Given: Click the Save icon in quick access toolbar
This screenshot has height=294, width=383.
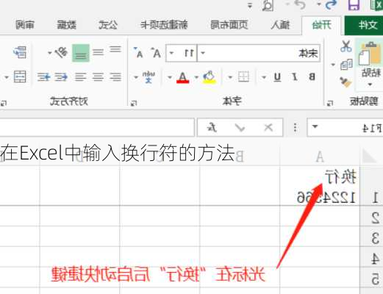Looking at the screenshot, I should click(x=354, y=5).
